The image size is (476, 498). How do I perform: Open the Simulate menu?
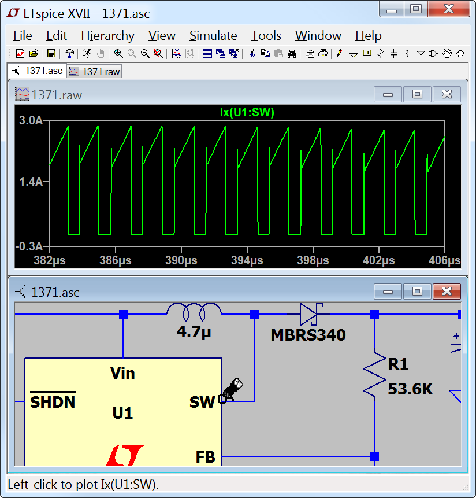click(x=213, y=36)
